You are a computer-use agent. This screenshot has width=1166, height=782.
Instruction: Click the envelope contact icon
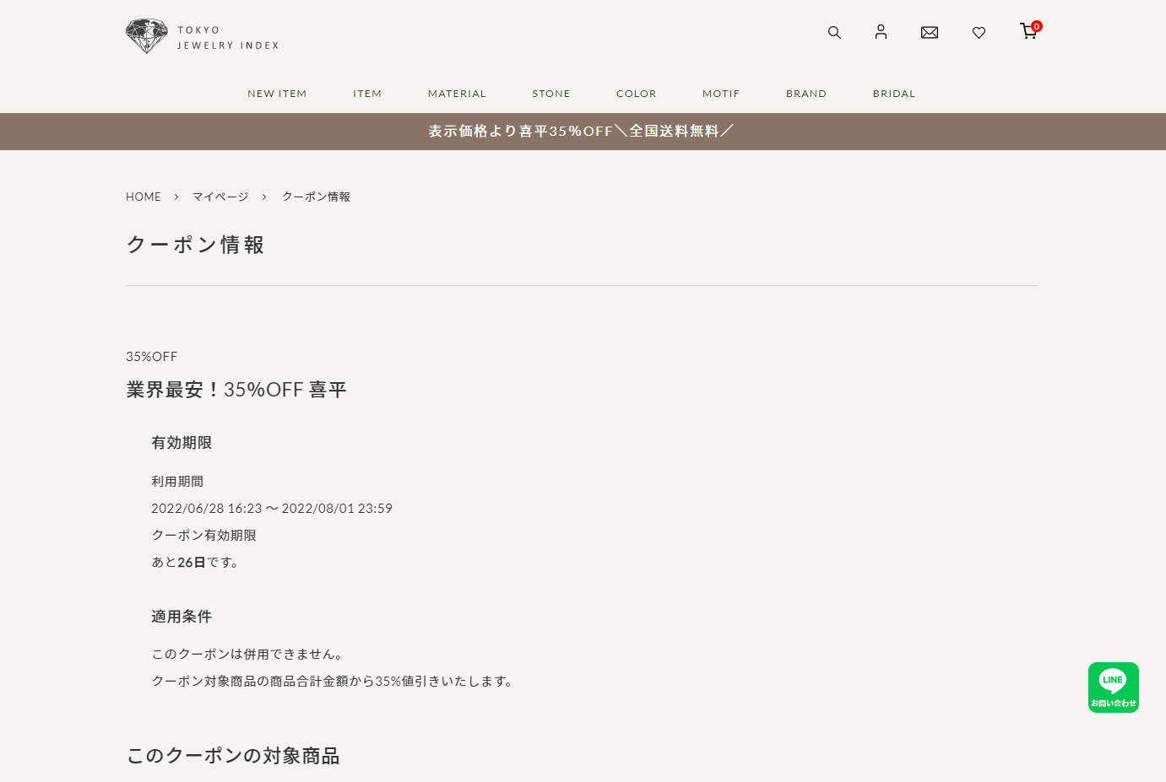coord(930,33)
